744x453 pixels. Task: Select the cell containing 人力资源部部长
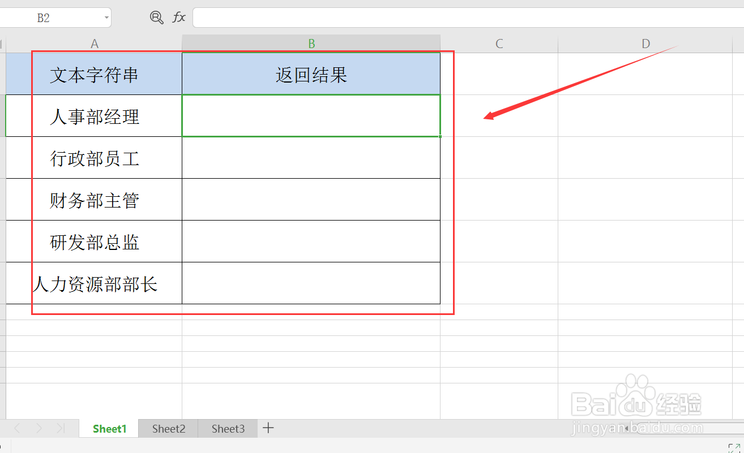pos(95,283)
